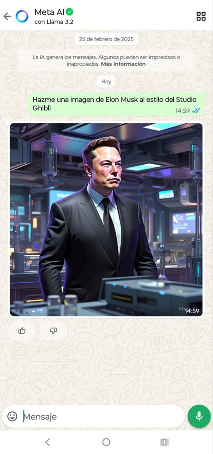
Task: Tap the green verified badge
Action: point(70,12)
